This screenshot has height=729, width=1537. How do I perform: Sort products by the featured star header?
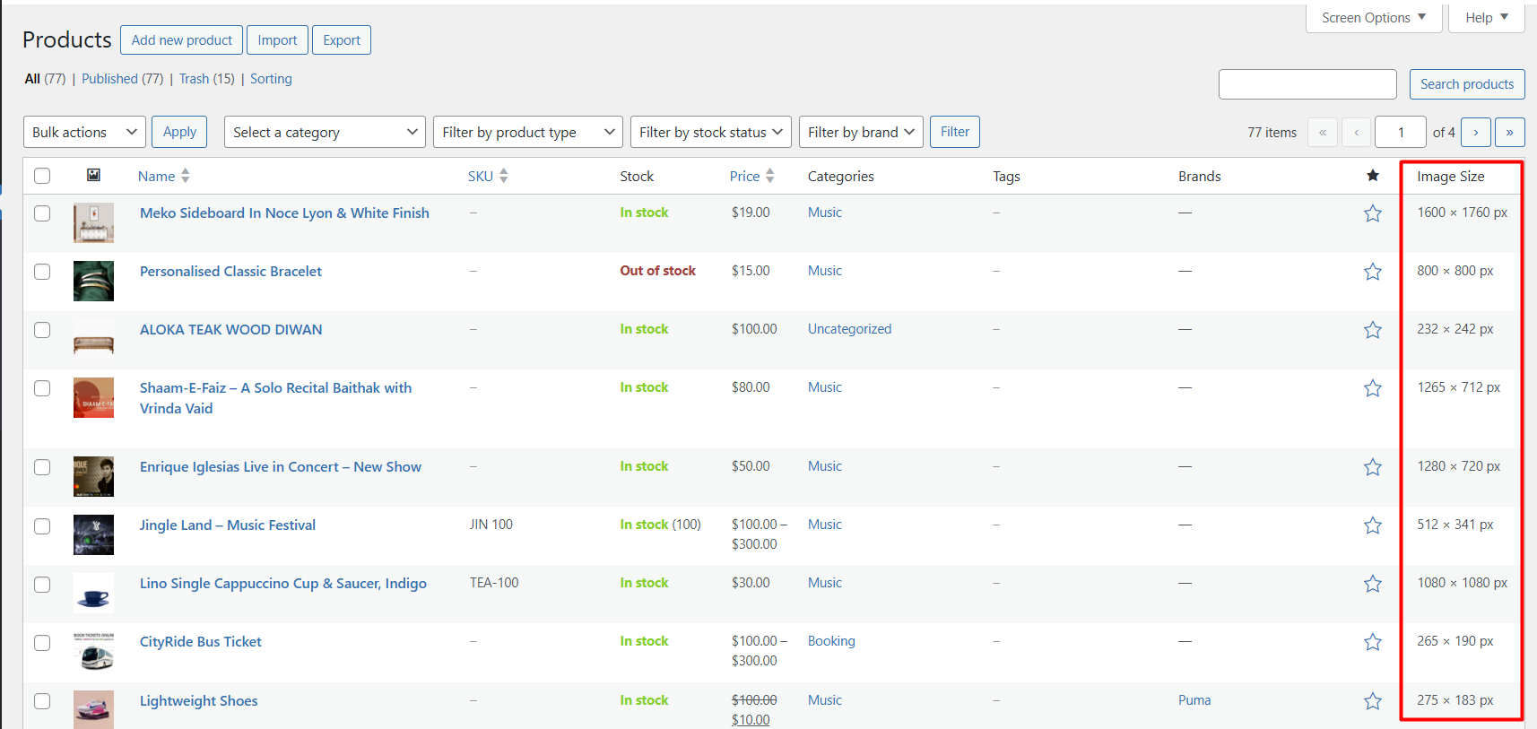[x=1372, y=176]
